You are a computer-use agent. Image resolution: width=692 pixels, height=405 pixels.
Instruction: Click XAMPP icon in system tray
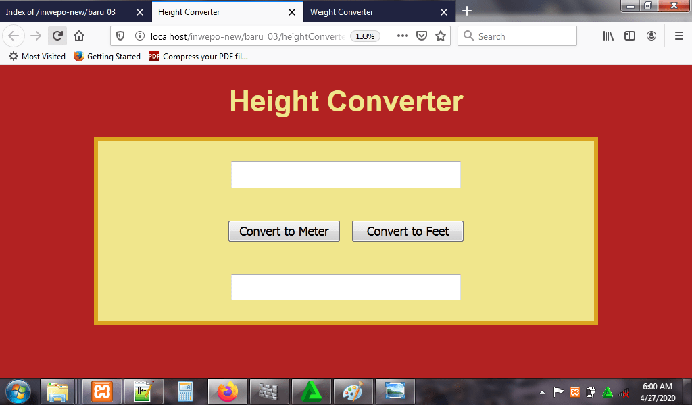(x=574, y=391)
